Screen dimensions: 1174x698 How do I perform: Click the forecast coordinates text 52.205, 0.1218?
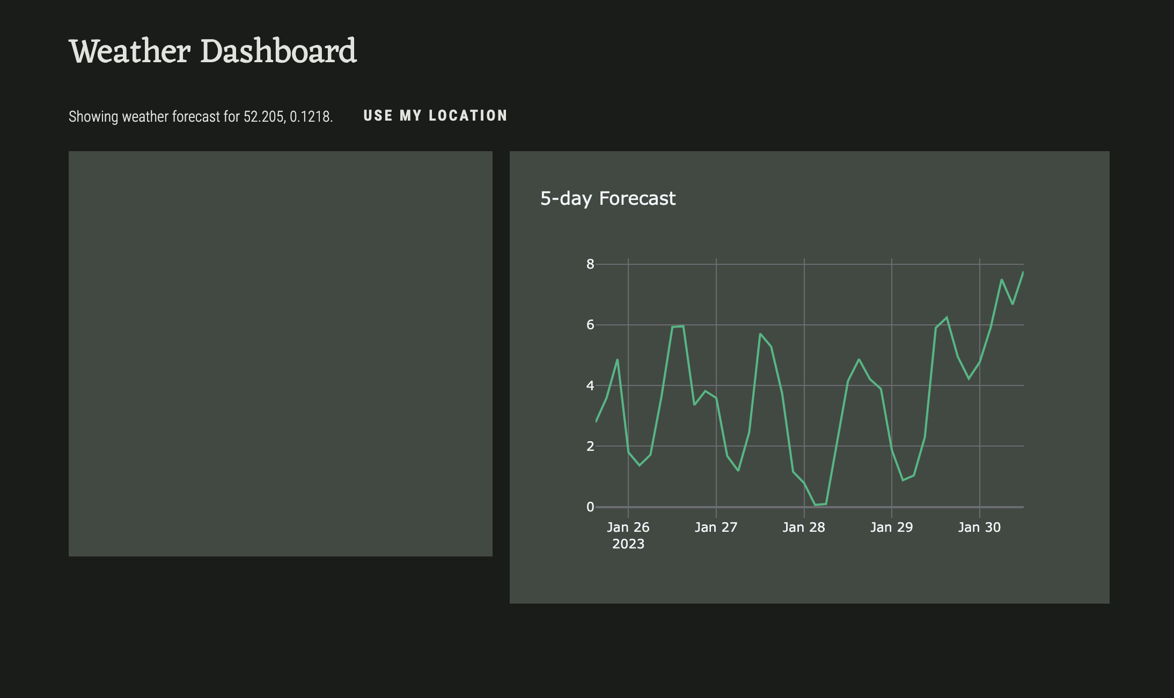point(288,117)
